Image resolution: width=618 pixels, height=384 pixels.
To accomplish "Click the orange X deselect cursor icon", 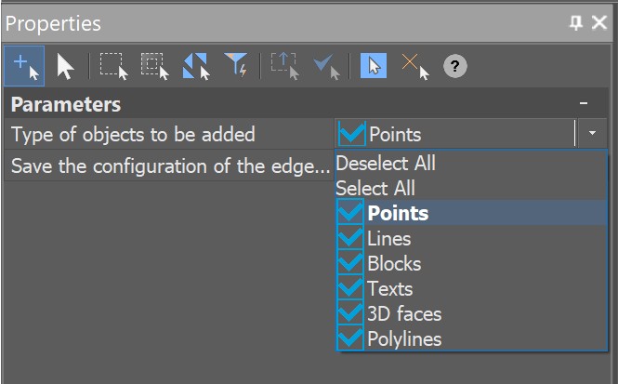I will 414,66.
